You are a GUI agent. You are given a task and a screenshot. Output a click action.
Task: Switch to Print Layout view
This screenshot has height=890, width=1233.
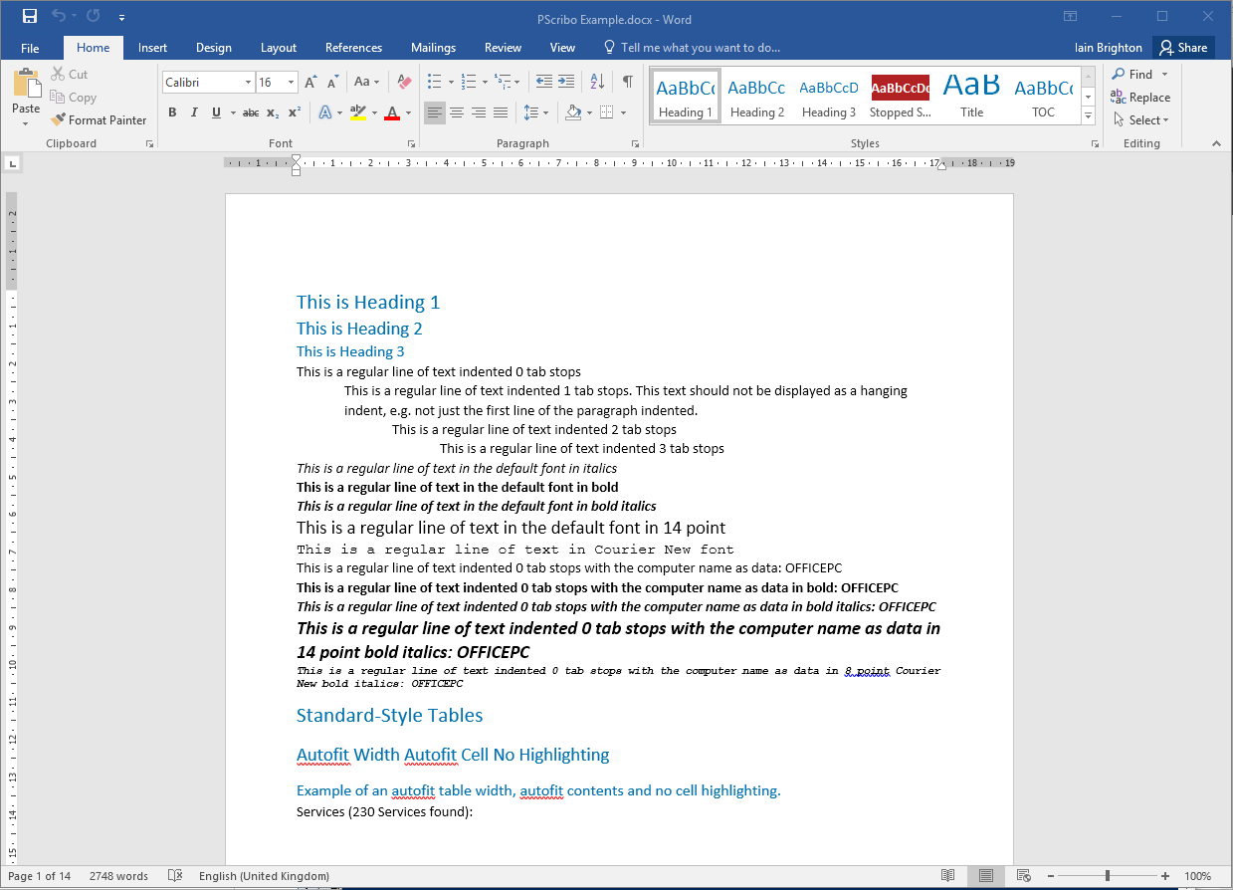pyautogui.click(x=985, y=876)
